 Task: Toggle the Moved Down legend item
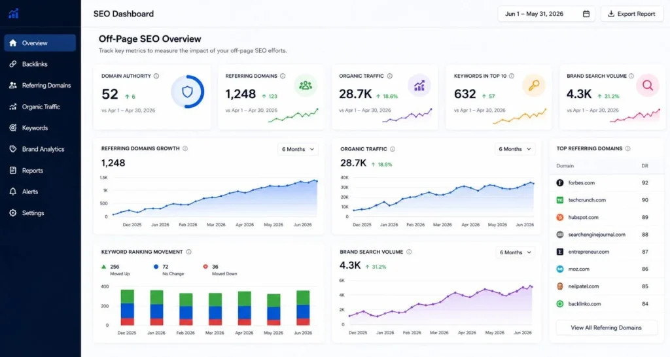tap(220, 270)
